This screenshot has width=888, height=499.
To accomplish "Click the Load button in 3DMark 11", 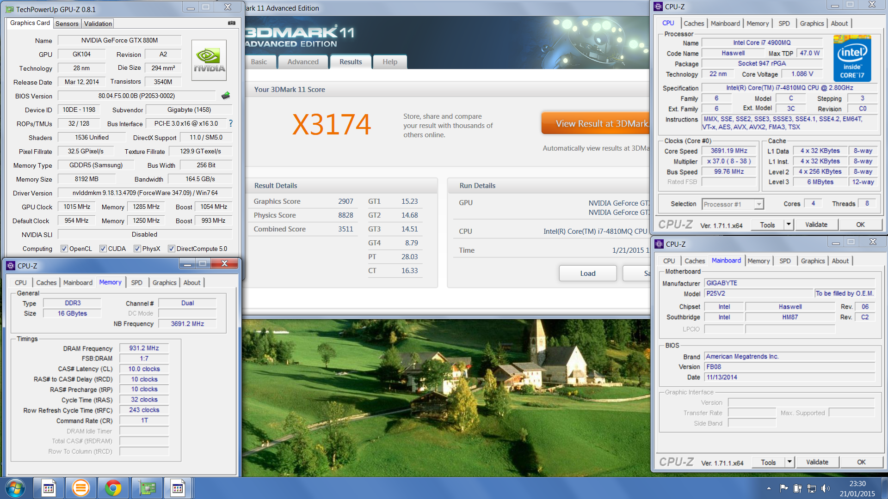I will [588, 274].
